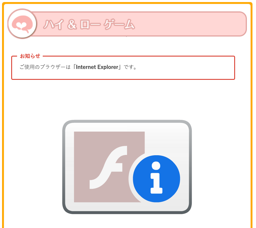Activate the blocked Flash plugin placeholder

[127, 167]
